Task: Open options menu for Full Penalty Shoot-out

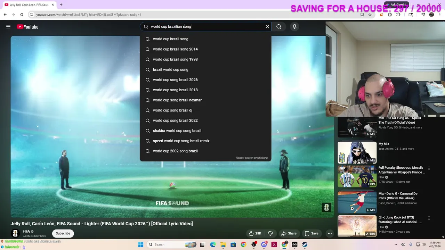Action: tap(429, 168)
